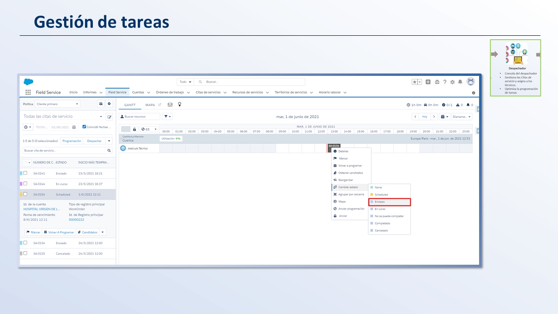Expand the Diariamente view dropdown

click(x=462, y=117)
